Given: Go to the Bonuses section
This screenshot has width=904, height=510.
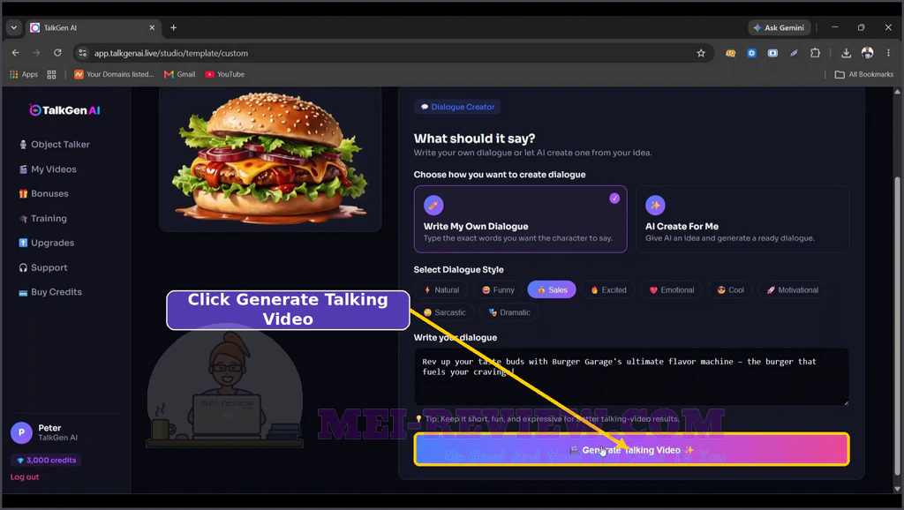Looking at the screenshot, I should click(x=44, y=193).
